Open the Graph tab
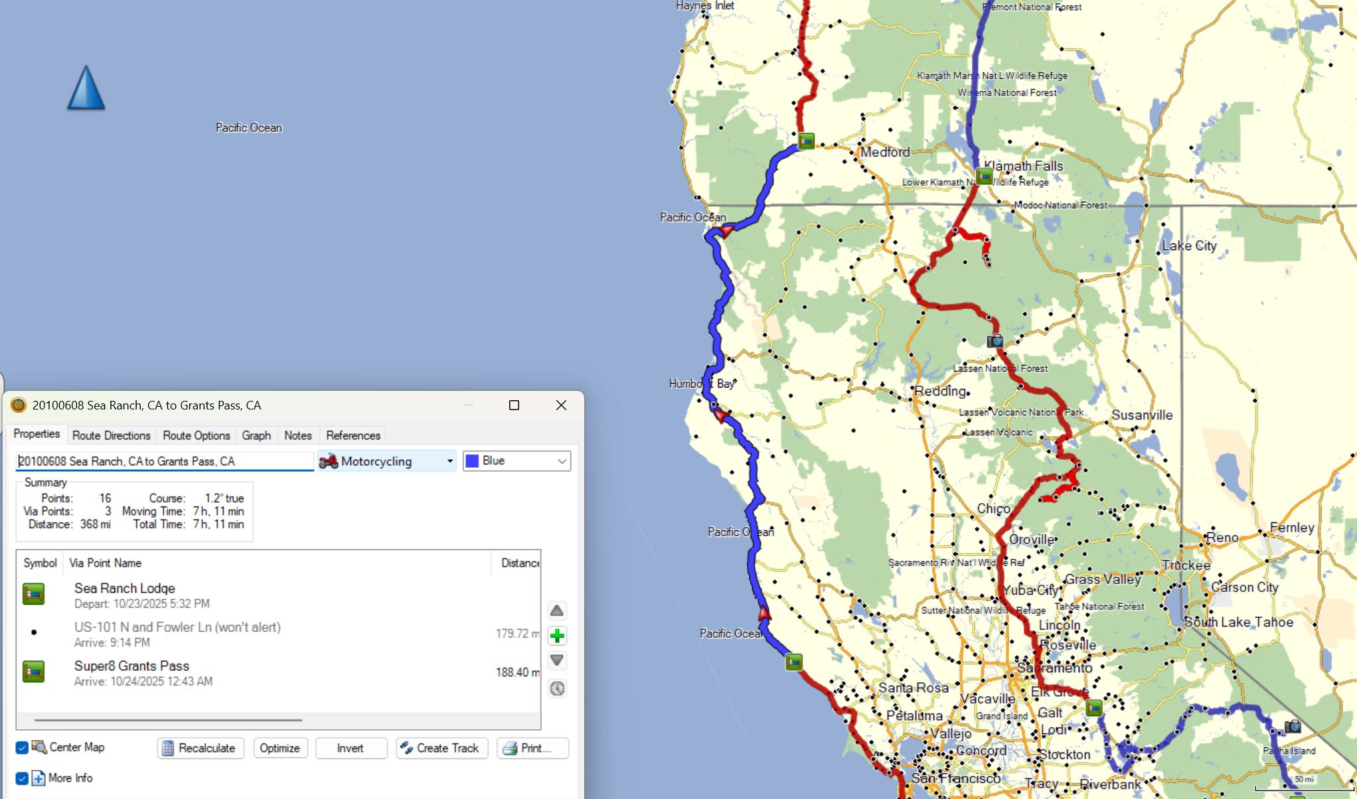This screenshot has height=799, width=1357. [x=256, y=435]
